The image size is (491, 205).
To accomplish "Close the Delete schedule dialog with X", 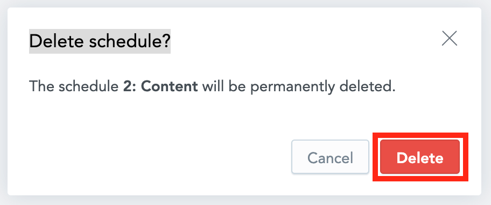I will (450, 39).
